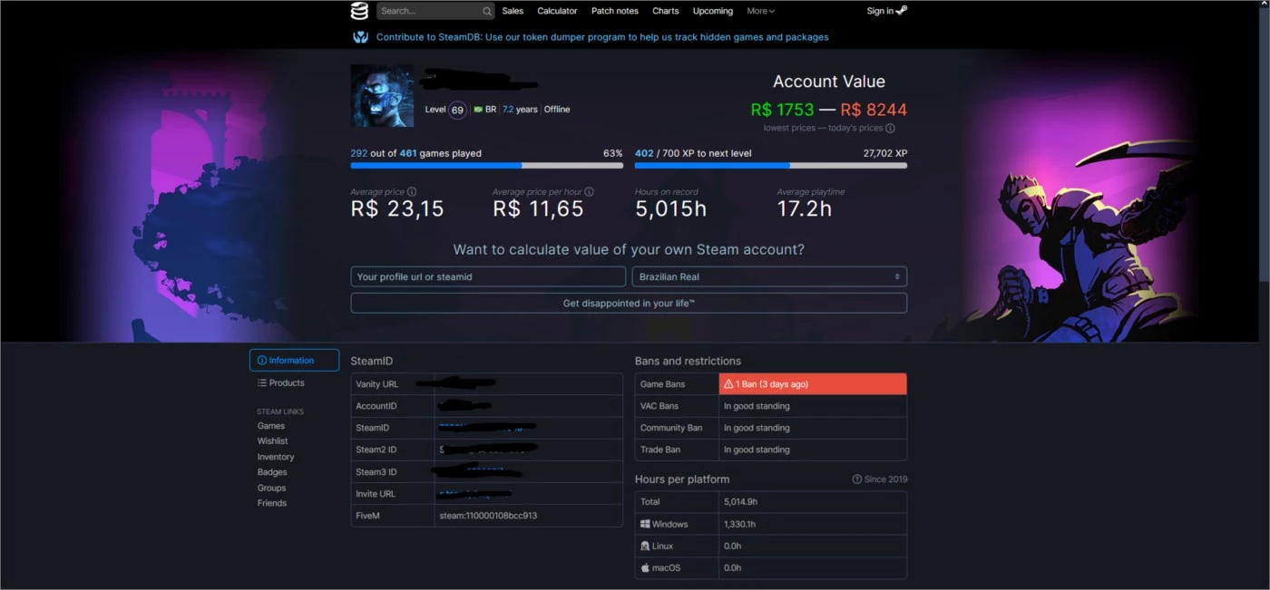
Task: Select Charts in the top menu
Action: coord(665,11)
